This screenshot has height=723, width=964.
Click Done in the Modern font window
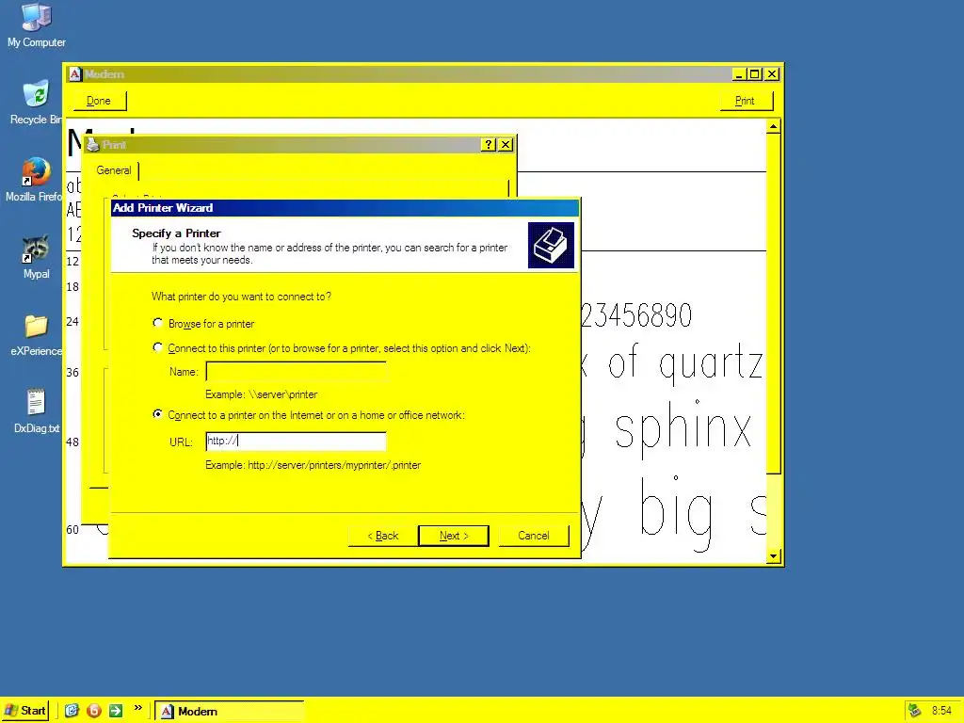pyautogui.click(x=99, y=101)
